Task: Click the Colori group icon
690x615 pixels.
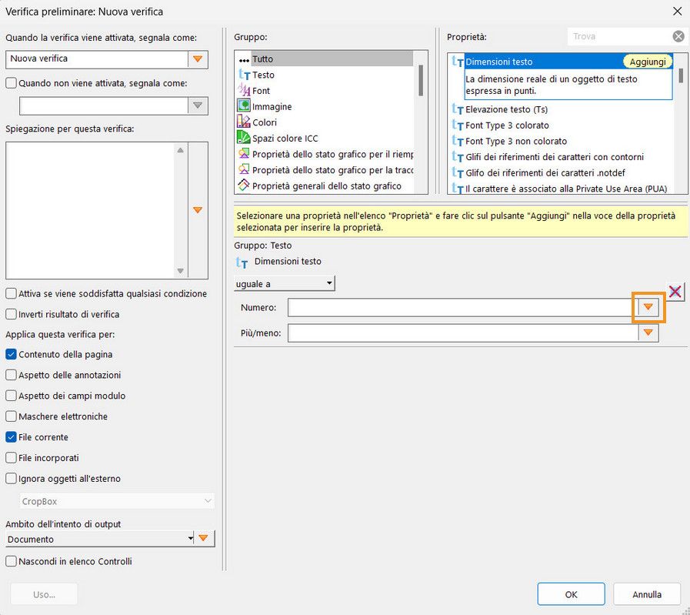Action: [244, 122]
